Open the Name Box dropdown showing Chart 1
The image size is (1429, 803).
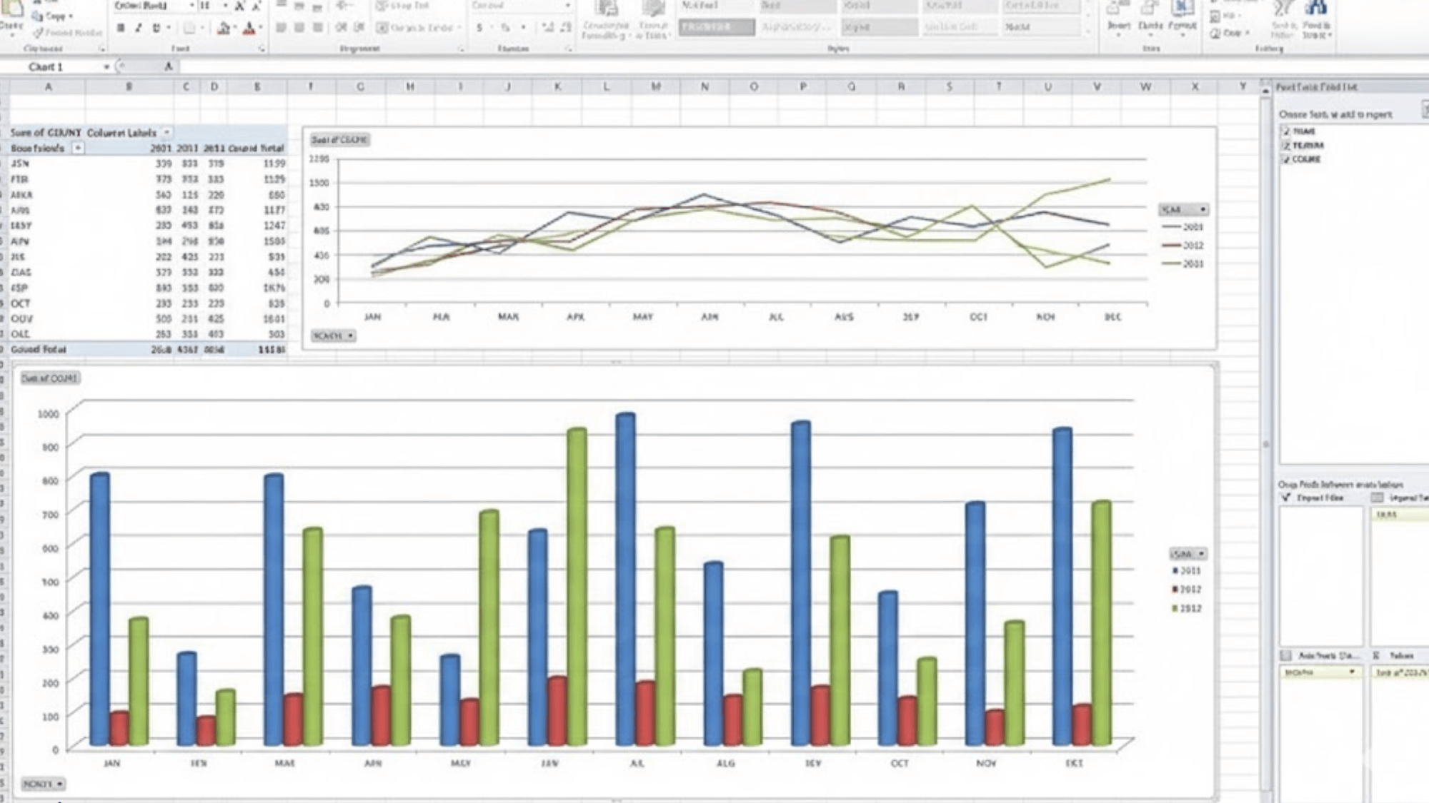[106, 66]
